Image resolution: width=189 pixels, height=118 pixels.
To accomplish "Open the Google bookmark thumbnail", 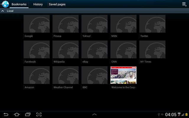I will 37,24.
